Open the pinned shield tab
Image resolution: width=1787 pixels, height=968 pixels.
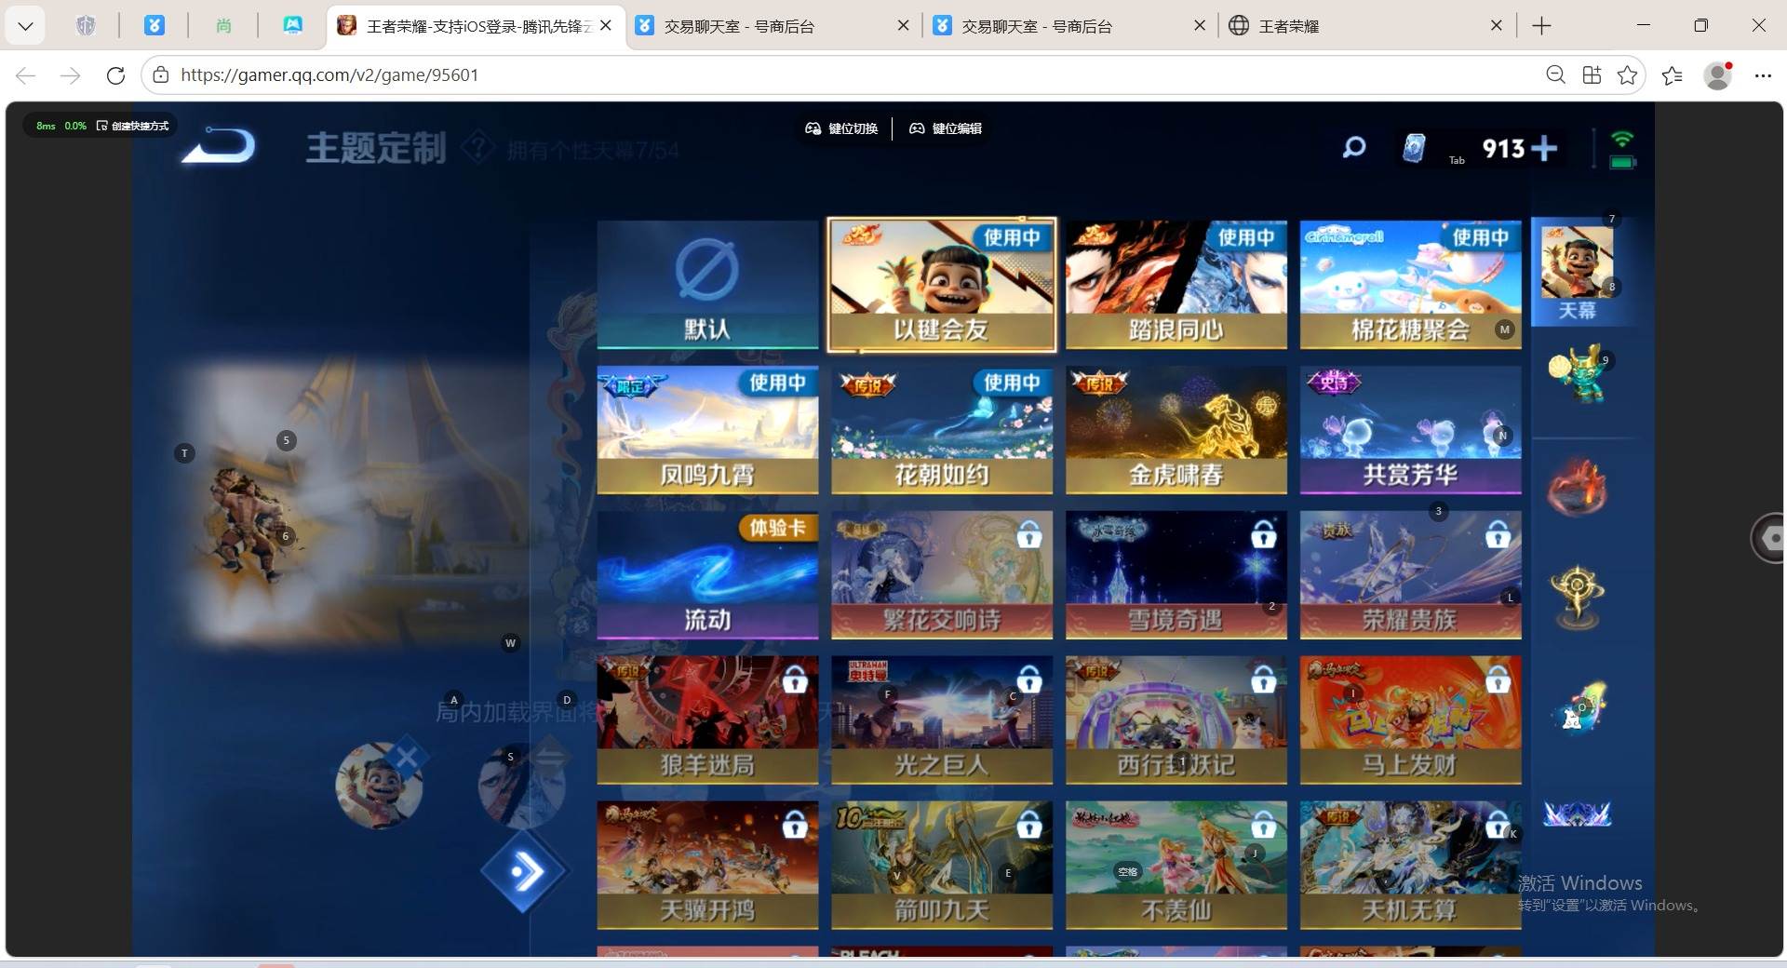pos(86,26)
